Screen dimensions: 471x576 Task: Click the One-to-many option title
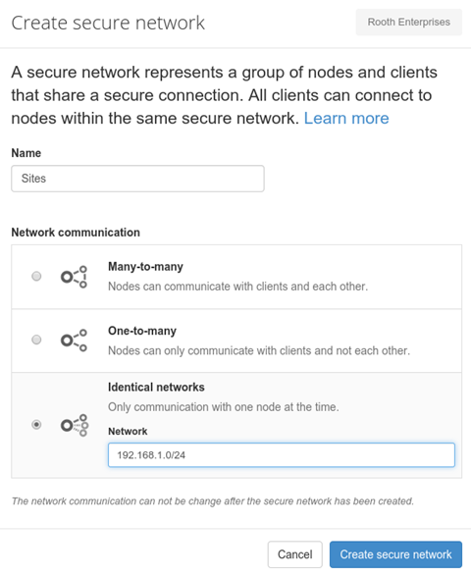point(142,331)
